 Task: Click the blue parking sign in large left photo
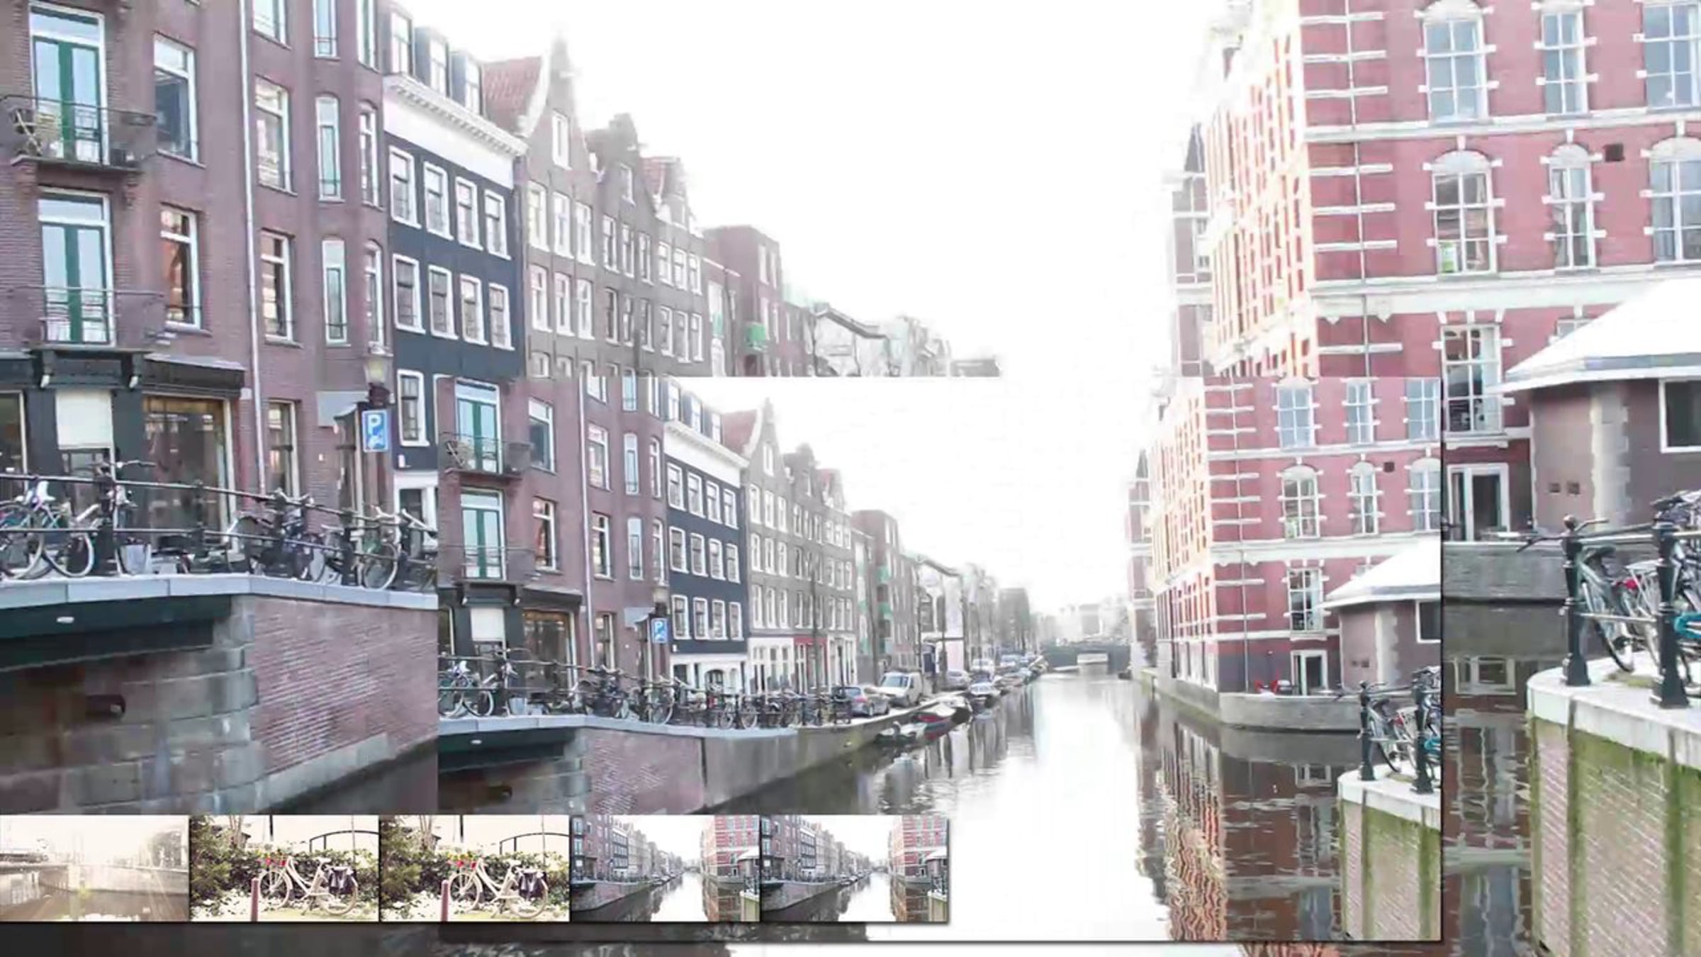pyautogui.click(x=374, y=430)
